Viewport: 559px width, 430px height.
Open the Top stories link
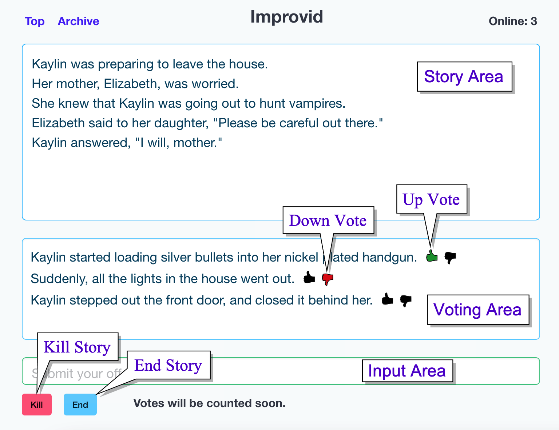(35, 21)
